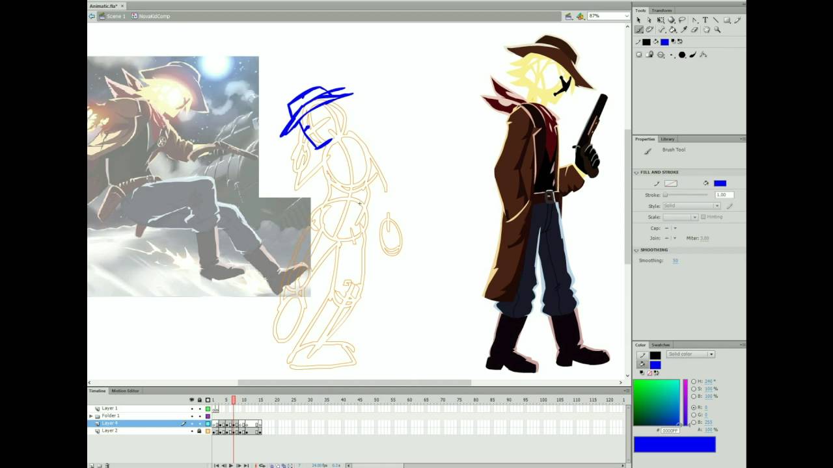Click the blue fill color swatch in Properties

point(720,183)
